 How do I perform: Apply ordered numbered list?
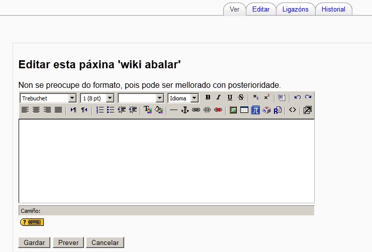pos(100,110)
